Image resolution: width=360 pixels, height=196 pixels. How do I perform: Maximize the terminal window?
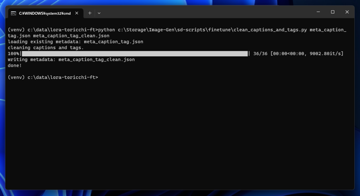tap(332, 12)
